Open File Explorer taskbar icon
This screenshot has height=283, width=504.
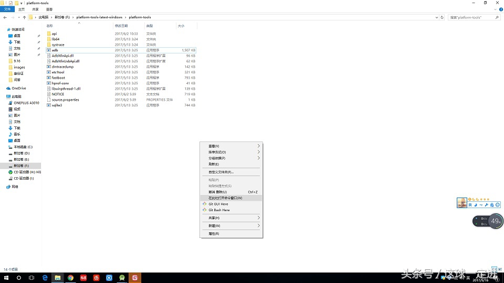pos(58,278)
